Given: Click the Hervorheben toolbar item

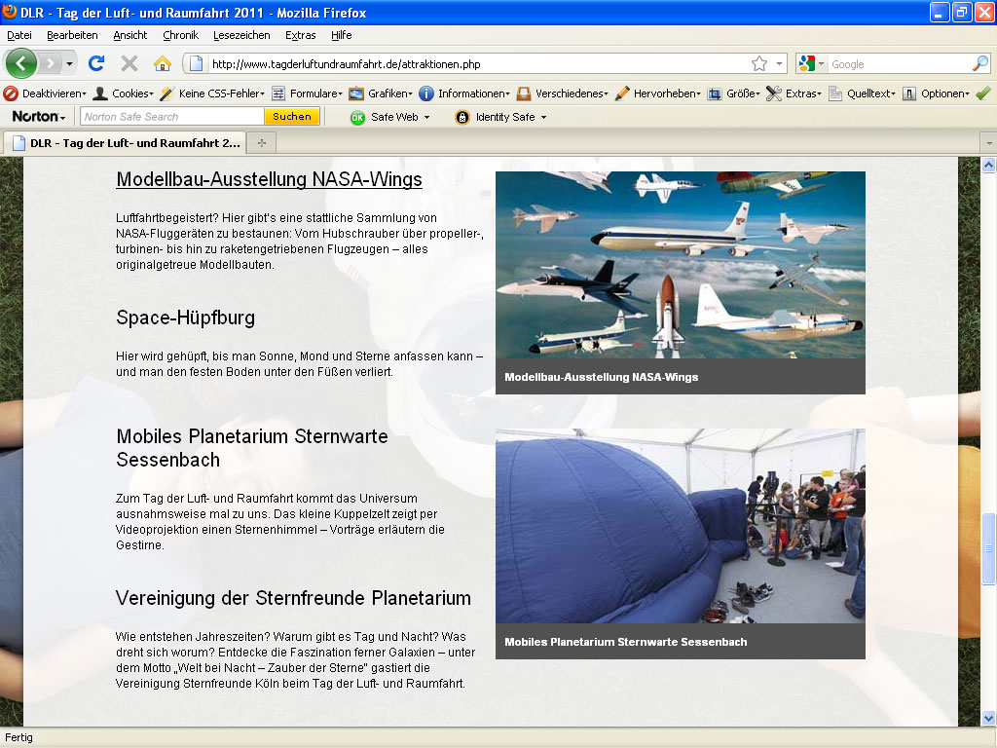Looking at the screenshot, I should pos(657,93).
